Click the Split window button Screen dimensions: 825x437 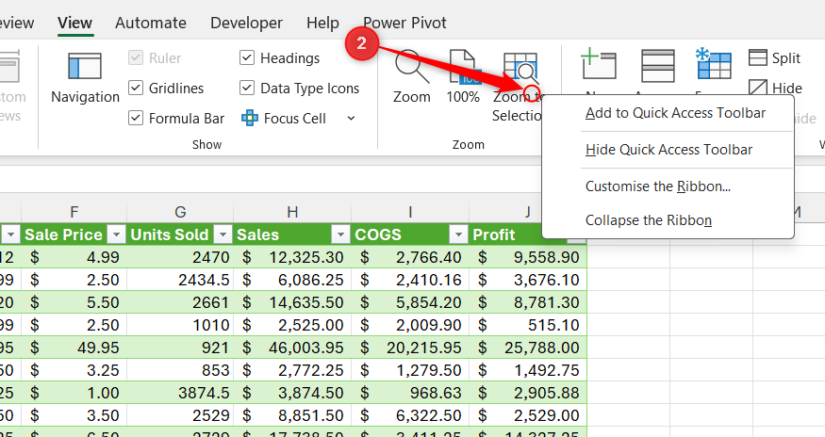coord(774,57)
